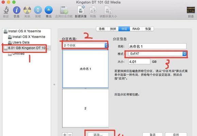
Task: Open the 急救 (First Aid) tab
Action: pos(102,29)
